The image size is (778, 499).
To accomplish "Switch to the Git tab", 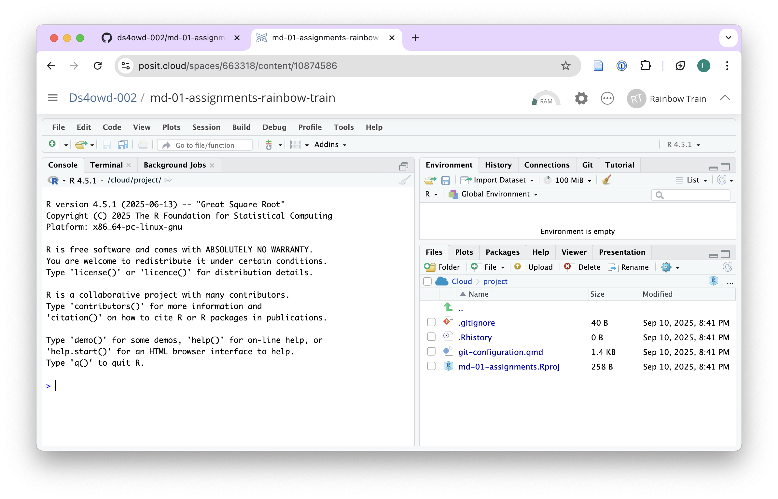I will 587,165.
